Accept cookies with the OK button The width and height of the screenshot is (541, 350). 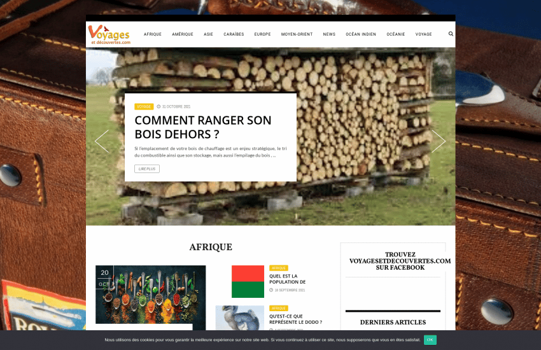pos(430,340)
